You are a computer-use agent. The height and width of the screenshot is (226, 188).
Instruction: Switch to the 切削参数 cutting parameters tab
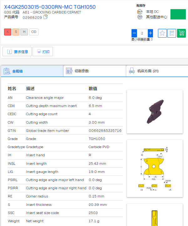tap(94, 71)
